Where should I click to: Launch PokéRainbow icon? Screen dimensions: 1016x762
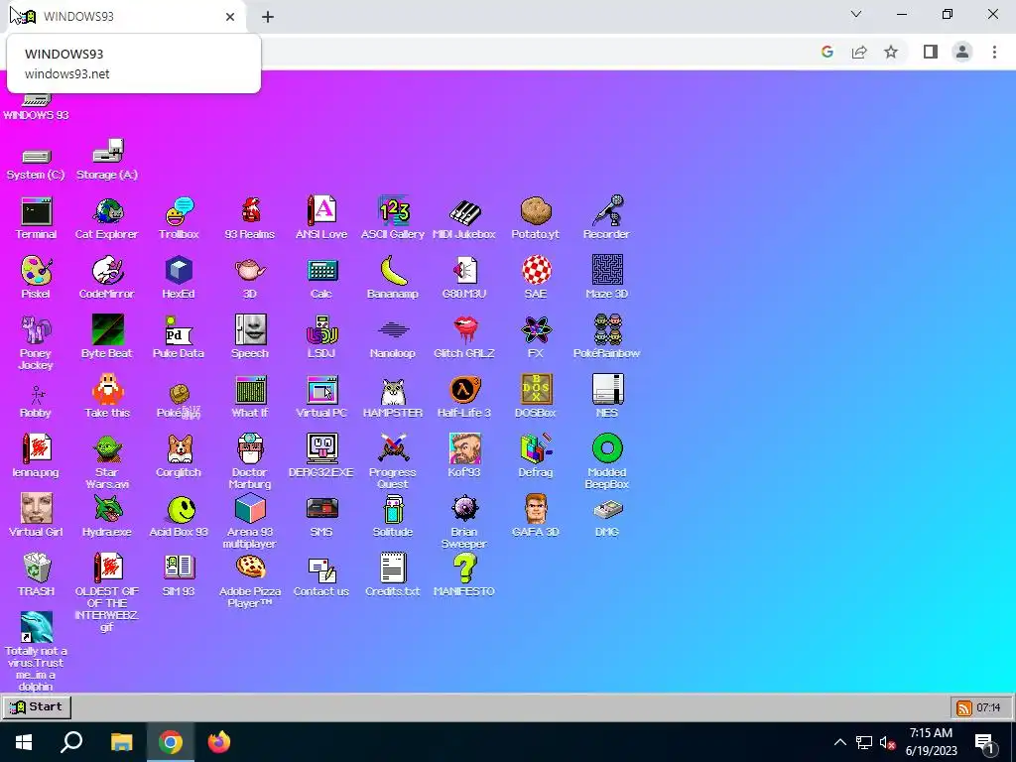click(607, 330)
